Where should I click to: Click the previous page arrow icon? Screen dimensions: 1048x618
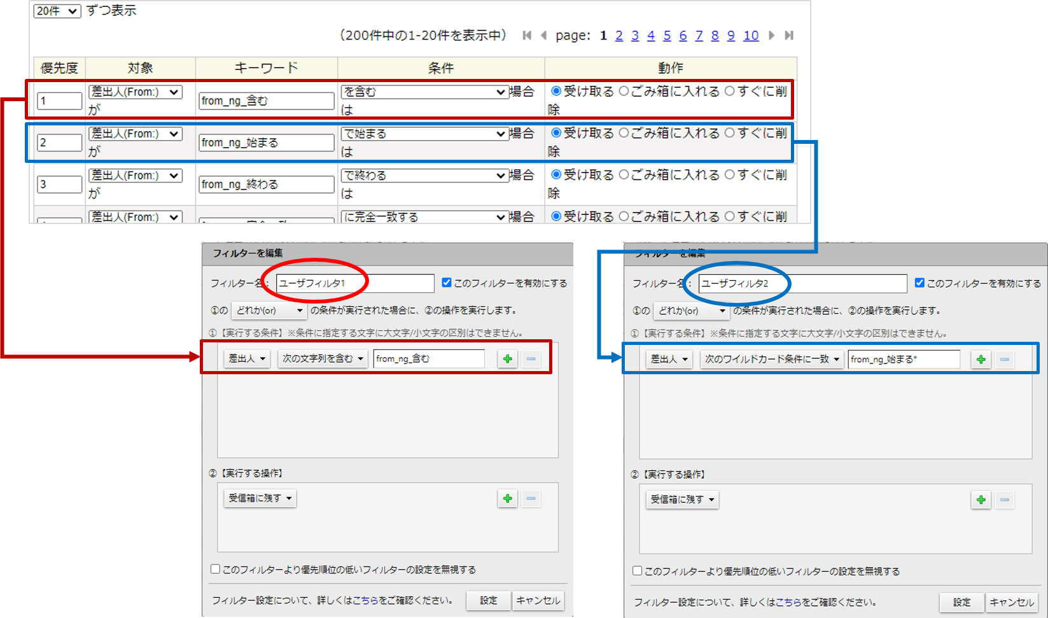click(543, 36)
